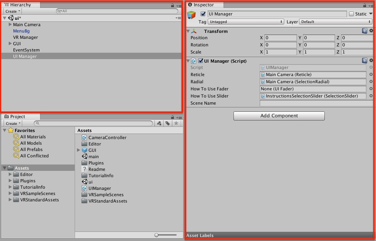Toggle the UI Manager GameObject active checkbox
Screen dimensions: 376x241
pos(203,14)
